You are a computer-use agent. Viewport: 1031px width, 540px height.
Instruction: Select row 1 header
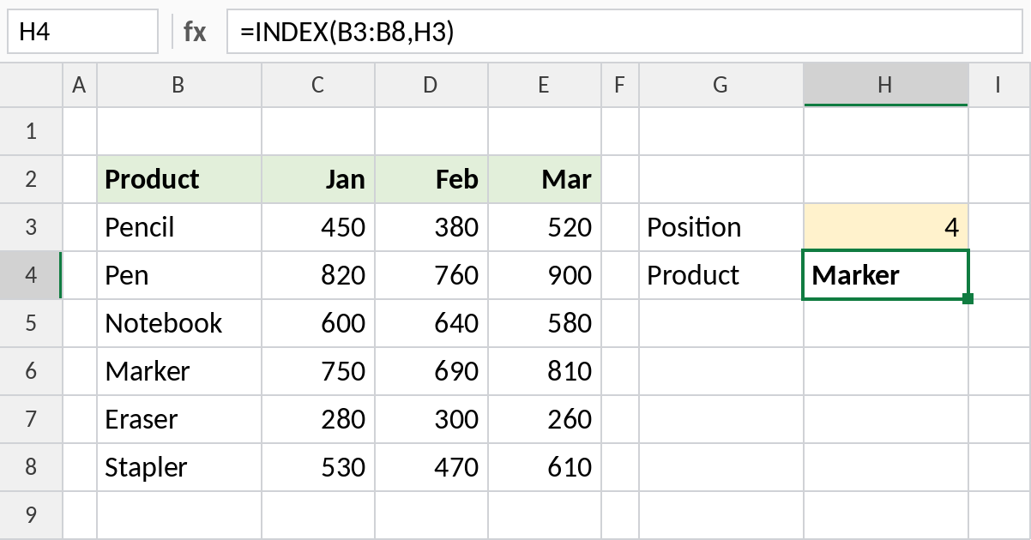(x=32, y=131)
